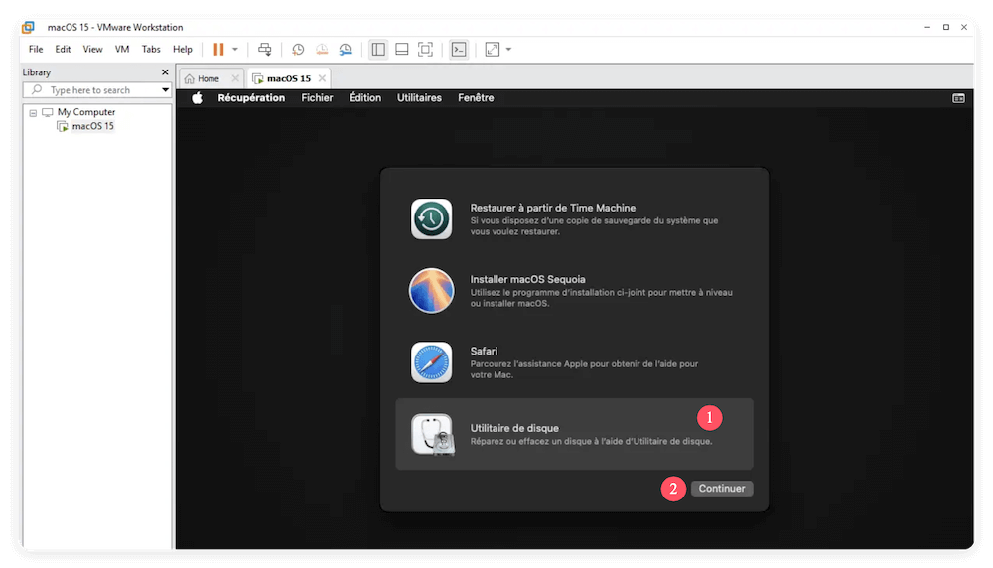This screenshot has height=568, width=993.
Task: Select macOS 15 in the library tree
Action: tap(93, 126)
